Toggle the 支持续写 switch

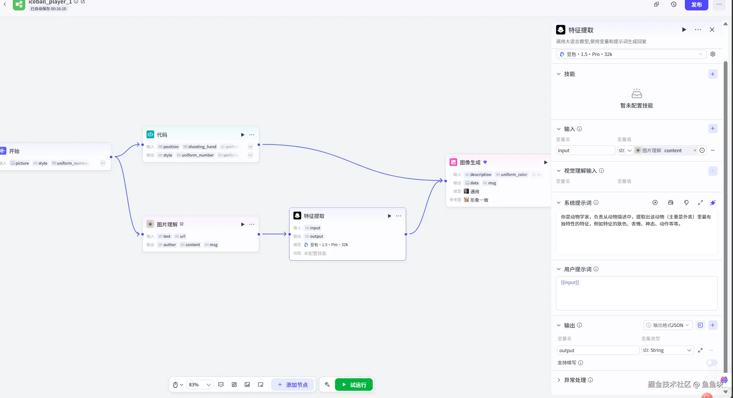[x=712, y=363]
